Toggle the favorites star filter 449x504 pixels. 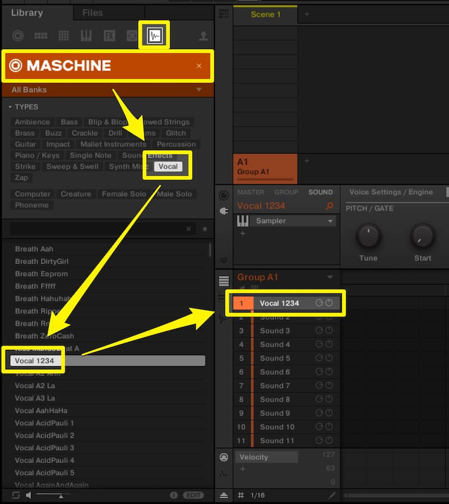pos(205,229)
